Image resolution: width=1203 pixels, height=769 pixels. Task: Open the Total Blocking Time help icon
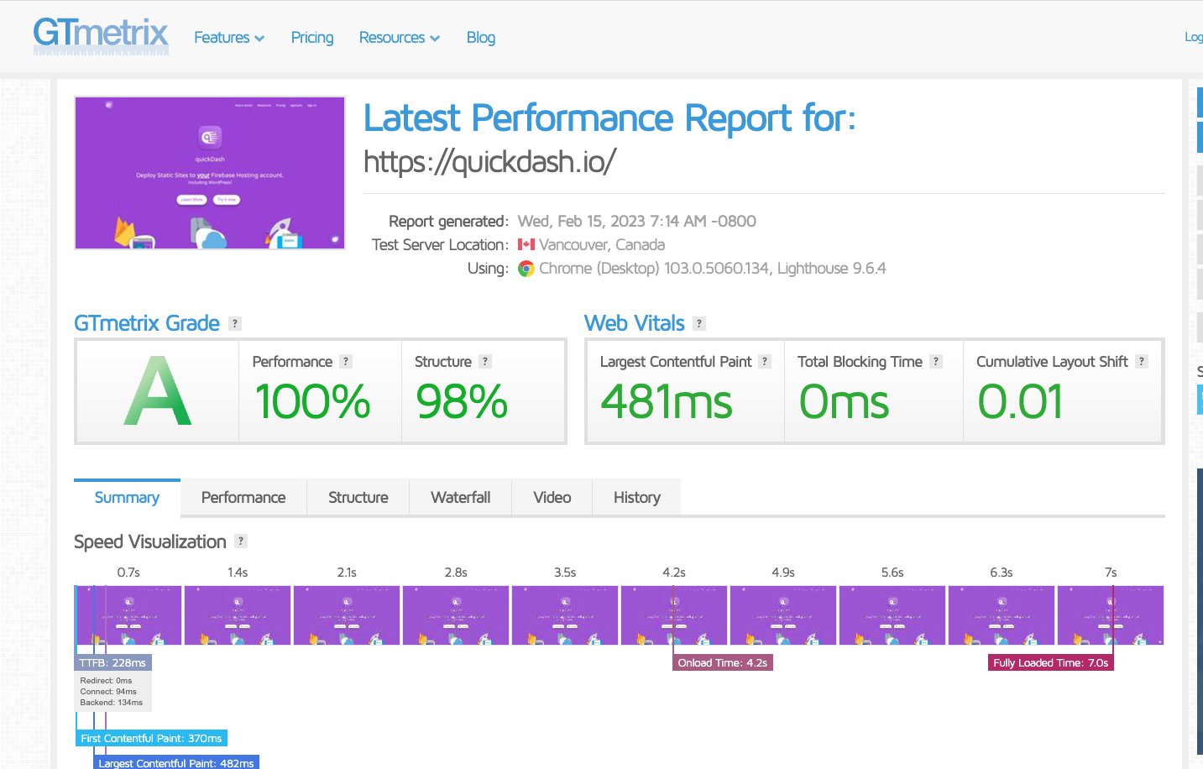tap(938, 361)
